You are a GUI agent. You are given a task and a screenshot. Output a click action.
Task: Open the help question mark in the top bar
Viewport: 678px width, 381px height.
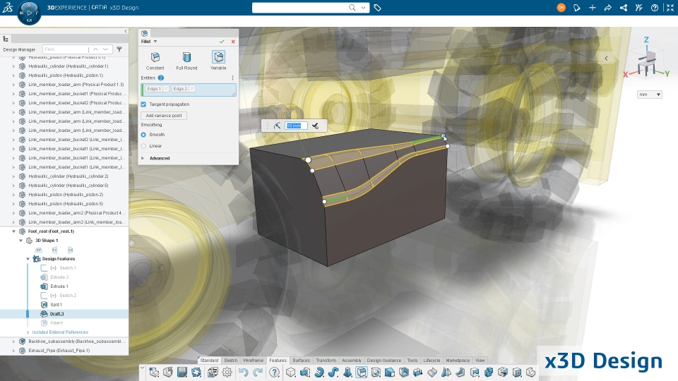tap(654, 8)
